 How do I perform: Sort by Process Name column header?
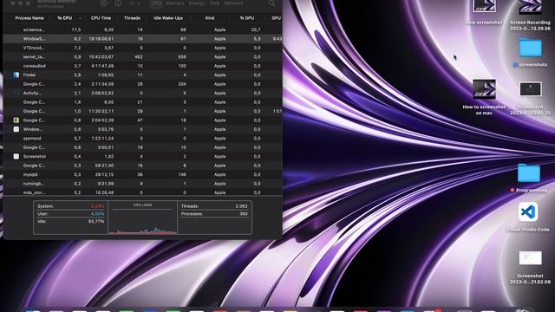[x=29, y=18]
